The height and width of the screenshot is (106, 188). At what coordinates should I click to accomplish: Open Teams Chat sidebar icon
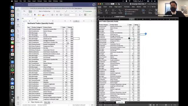18,15
